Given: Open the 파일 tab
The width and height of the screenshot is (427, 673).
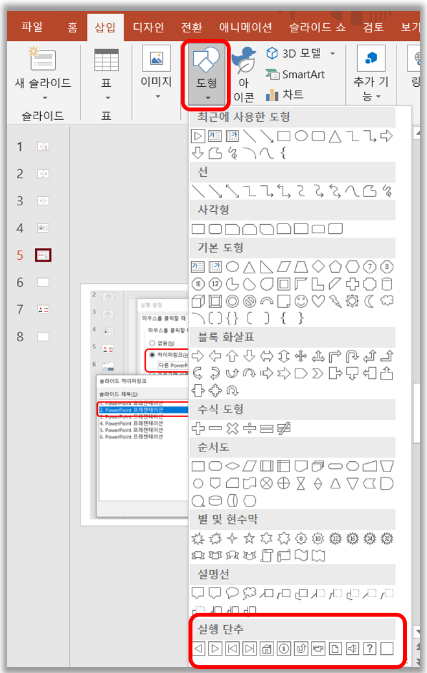Looking at the screenshot, I should (32, 27).
